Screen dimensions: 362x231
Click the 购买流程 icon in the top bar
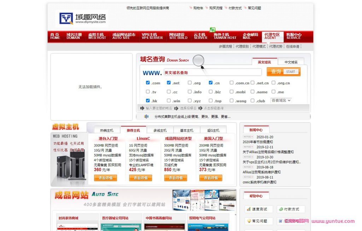207,8
